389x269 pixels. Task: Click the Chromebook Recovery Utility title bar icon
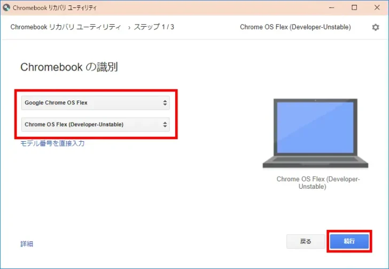click(x=6, y=7)
